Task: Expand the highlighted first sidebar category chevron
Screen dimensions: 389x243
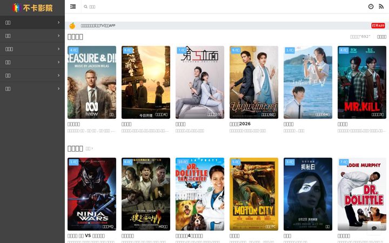Action: click(x=58, y=23)
